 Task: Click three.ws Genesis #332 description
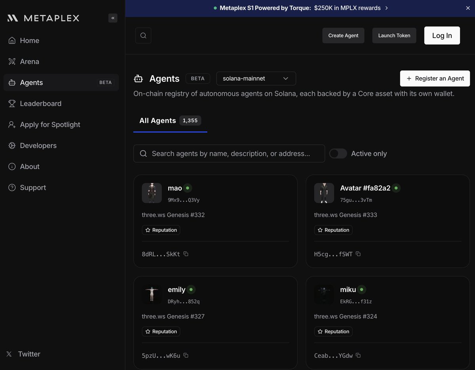pos(173,215)
